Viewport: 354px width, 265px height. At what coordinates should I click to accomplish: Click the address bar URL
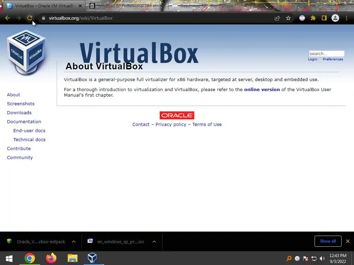pos(81,18)
